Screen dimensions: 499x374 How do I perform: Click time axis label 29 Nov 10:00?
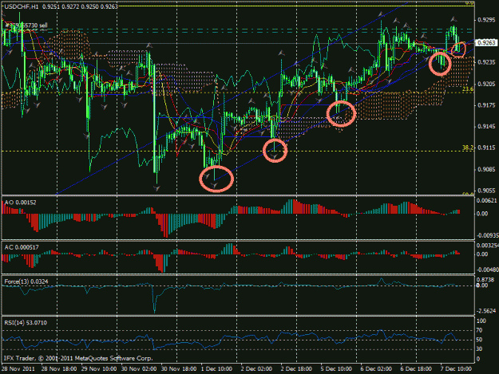[99, 369]
